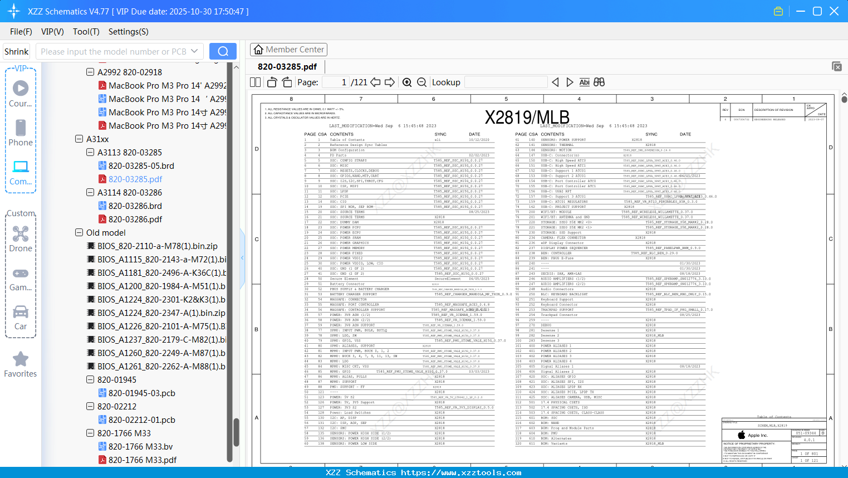Image resolution: width=848 pixels, height=478 pixels.
Task: Rotate the page clockwise
Action: [x=287, y=82]
